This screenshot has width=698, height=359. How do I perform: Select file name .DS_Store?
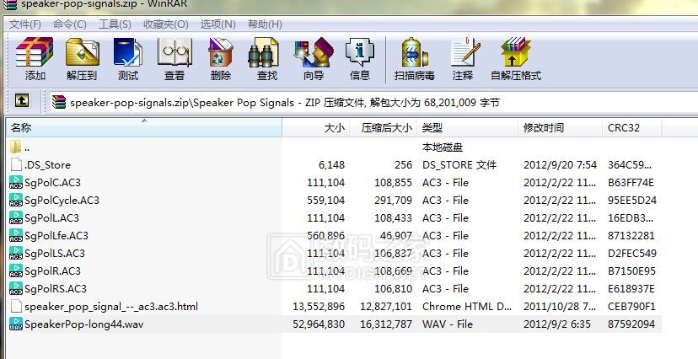pos(47,164)
